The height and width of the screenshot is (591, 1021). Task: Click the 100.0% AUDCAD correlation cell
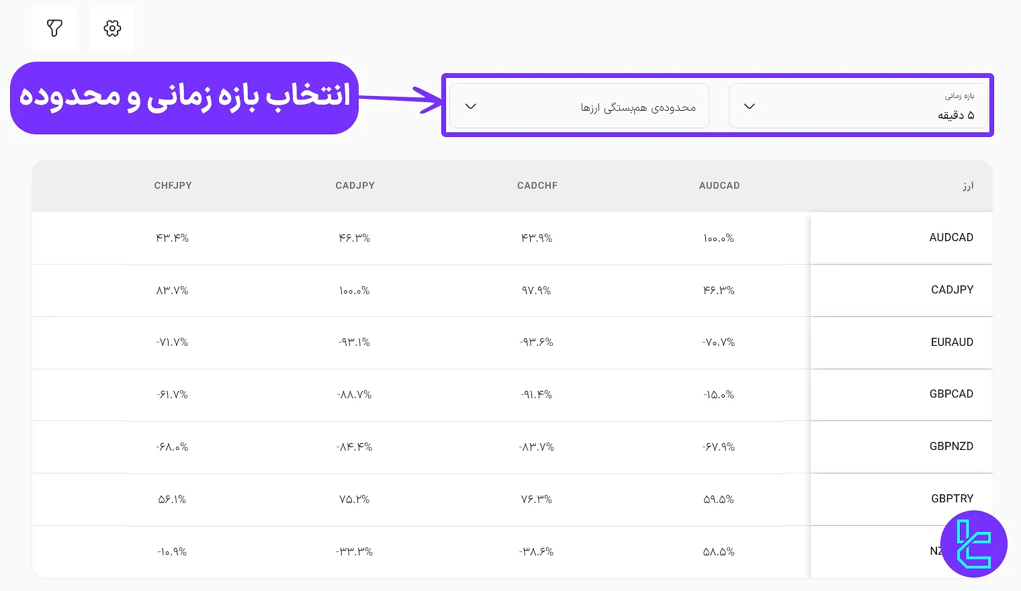(718, 238)
